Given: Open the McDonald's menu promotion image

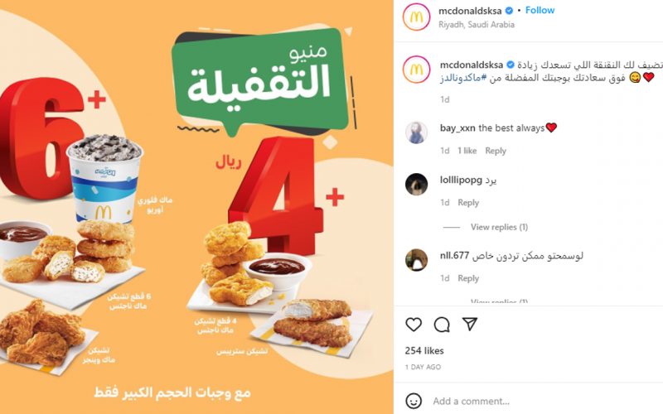Looking at the screenshot, I should (x=196, y=207).
